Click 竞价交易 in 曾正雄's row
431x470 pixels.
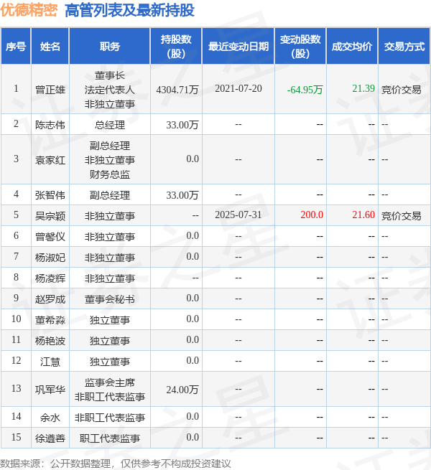point(402,90)
